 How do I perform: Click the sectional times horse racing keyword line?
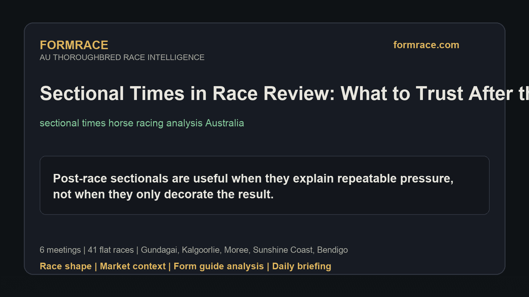142,123
